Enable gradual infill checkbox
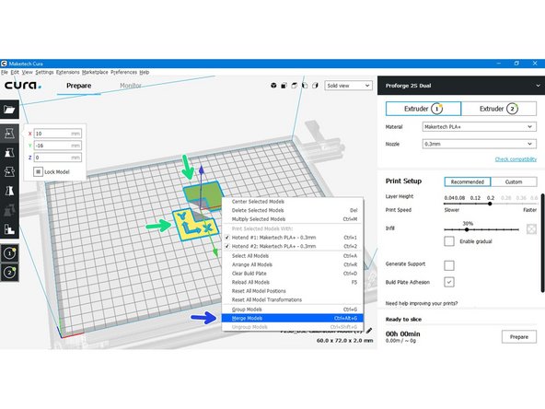 (x=449, y=241)
